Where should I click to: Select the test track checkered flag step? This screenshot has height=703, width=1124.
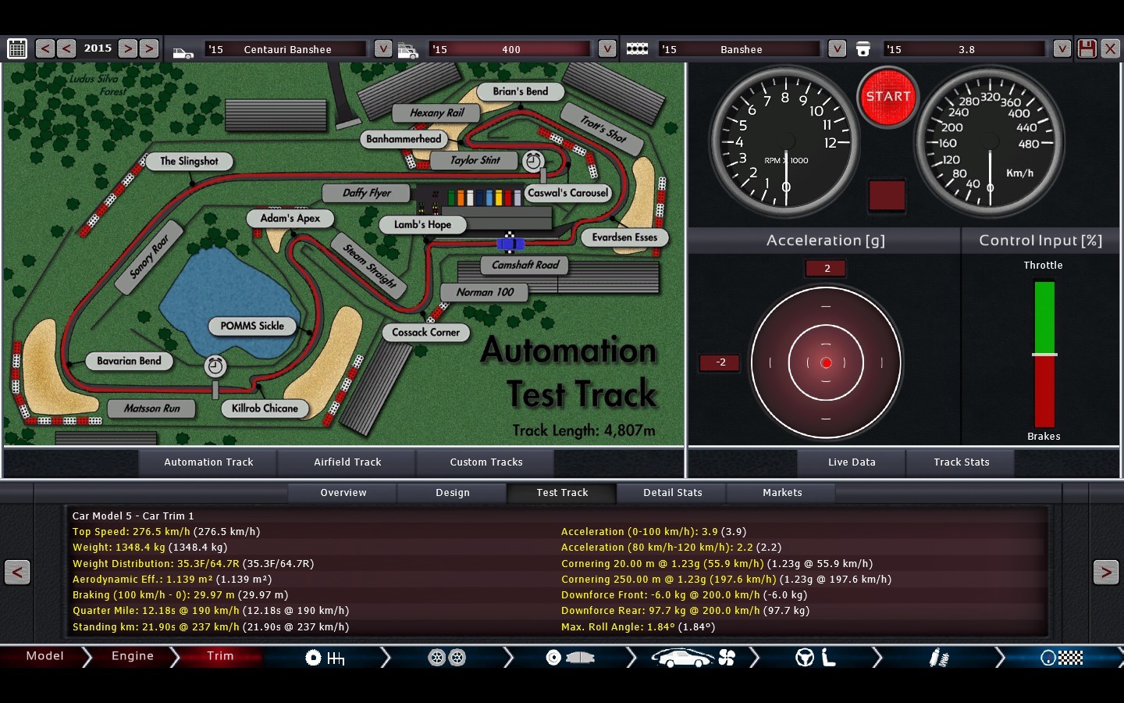1062,658
